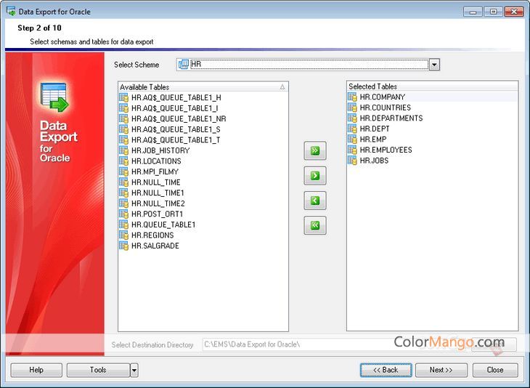Viewport: 530px width, 388px height.
Task: Click the Selected Tables column header
Action: coord(432,86)
